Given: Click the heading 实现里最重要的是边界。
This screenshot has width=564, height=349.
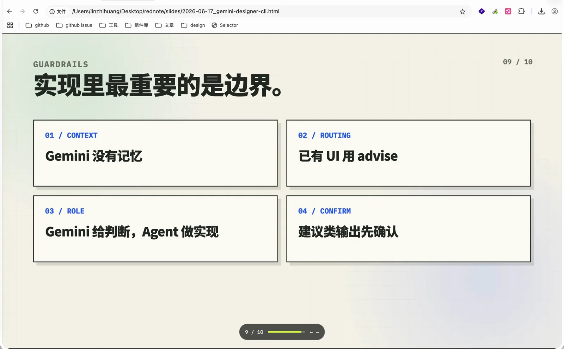Looking at the screenshot, I should [158, 86].
